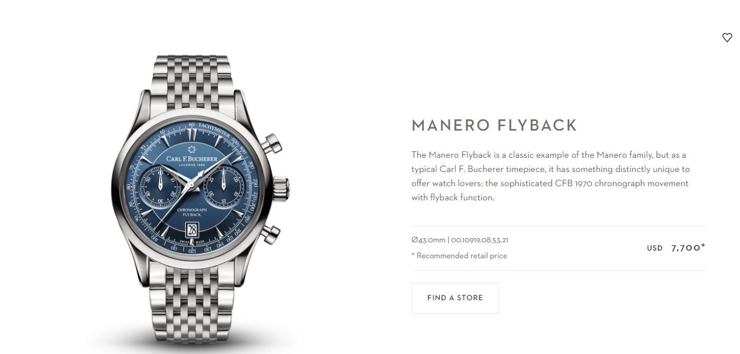Click the USD 7,700 price
The image size is (740, 354).
pyautogui.click(x=676, y=248)
